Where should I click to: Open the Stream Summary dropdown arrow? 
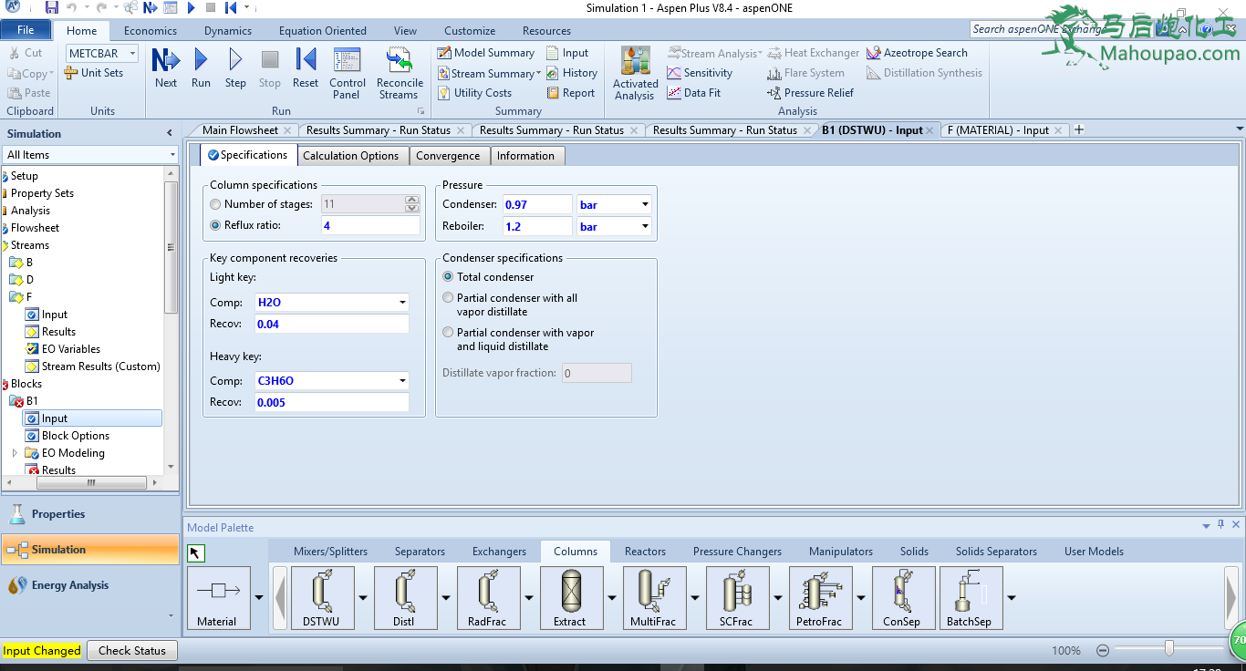538,73
